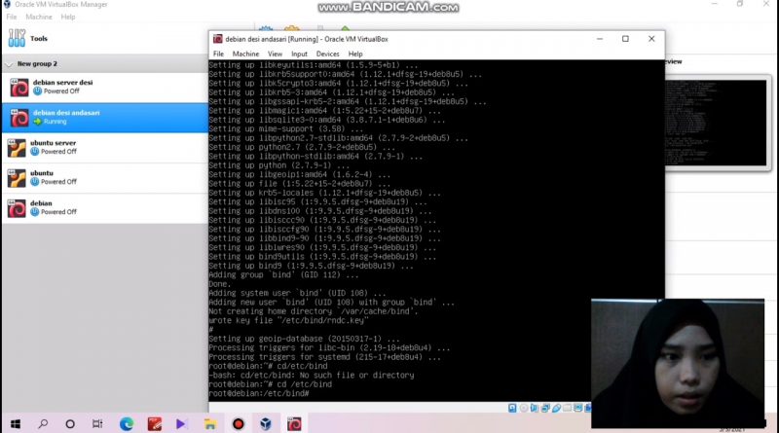779x433 pixels.
Task: Open Cortana from the taskbar
Action: (70, 423)
